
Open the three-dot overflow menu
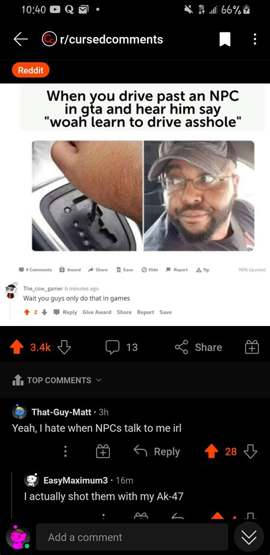click(255, 39)
